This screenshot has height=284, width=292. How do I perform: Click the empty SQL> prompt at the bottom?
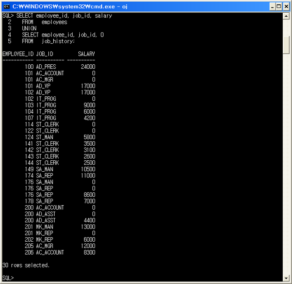[x=8, y=278]
